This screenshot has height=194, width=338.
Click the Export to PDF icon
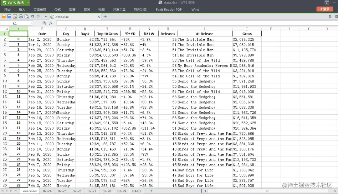click(15, 17)
